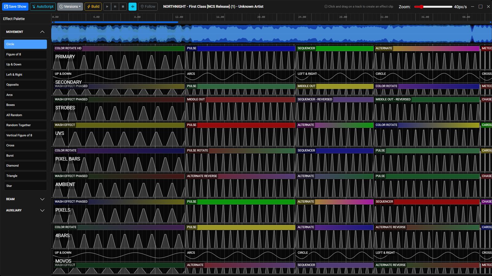Launch AutoScript
The height and width of the screenshot is (276, 492).
pos(43,6)
